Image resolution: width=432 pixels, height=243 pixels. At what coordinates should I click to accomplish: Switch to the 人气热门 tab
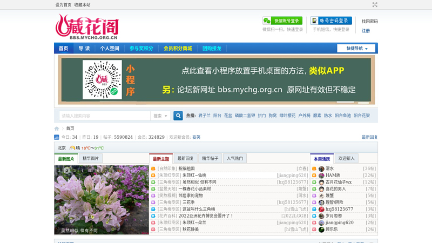point(235,158)
